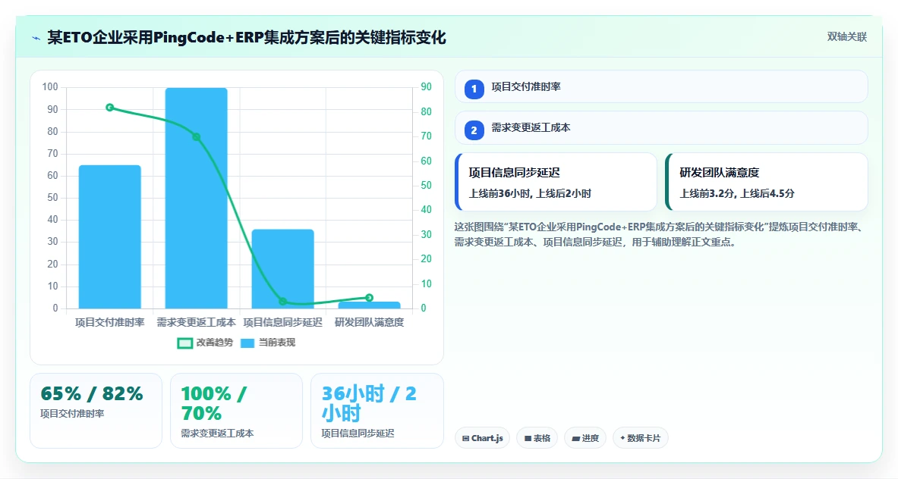Open the 项目信息同步延迟 info card
Screen dimensions: 898x479
click(x=556, y=182)
